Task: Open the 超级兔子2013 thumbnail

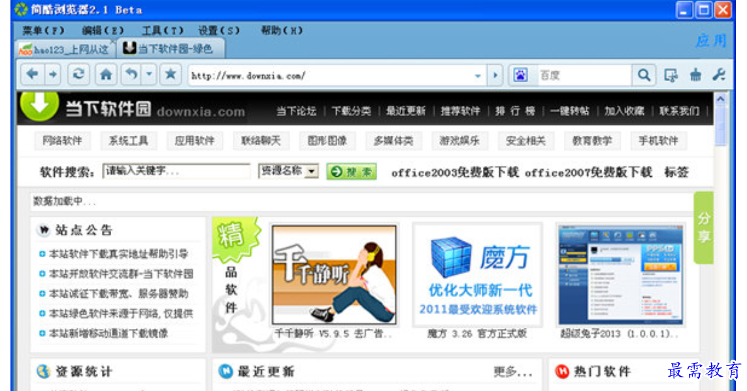Action: pos(621,275)
